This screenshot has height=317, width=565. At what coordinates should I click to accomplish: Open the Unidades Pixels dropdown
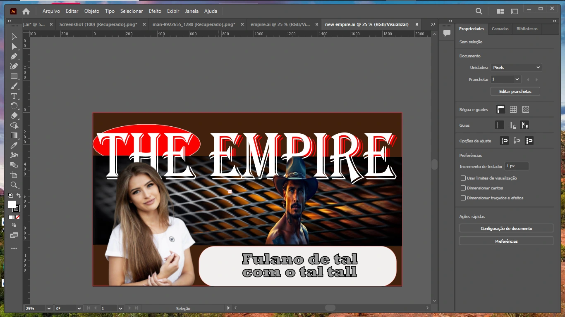[516, 67]
